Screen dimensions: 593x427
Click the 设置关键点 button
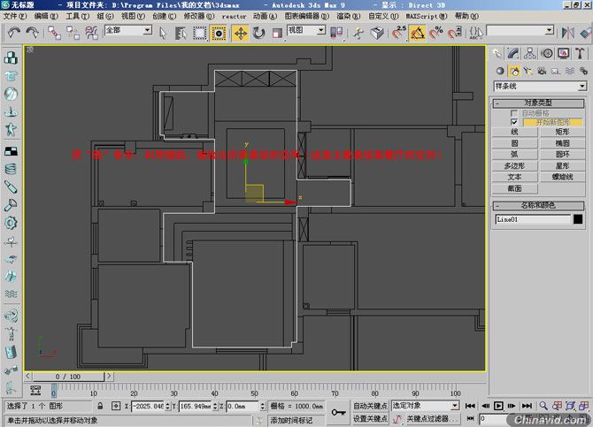[x=370, y=419]
